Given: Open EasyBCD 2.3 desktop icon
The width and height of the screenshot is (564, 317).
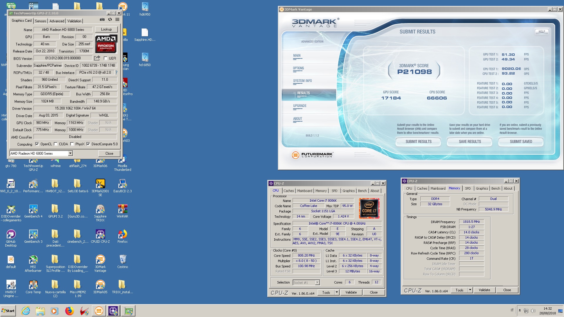Looking at the screenshot, I should point(122,186).
